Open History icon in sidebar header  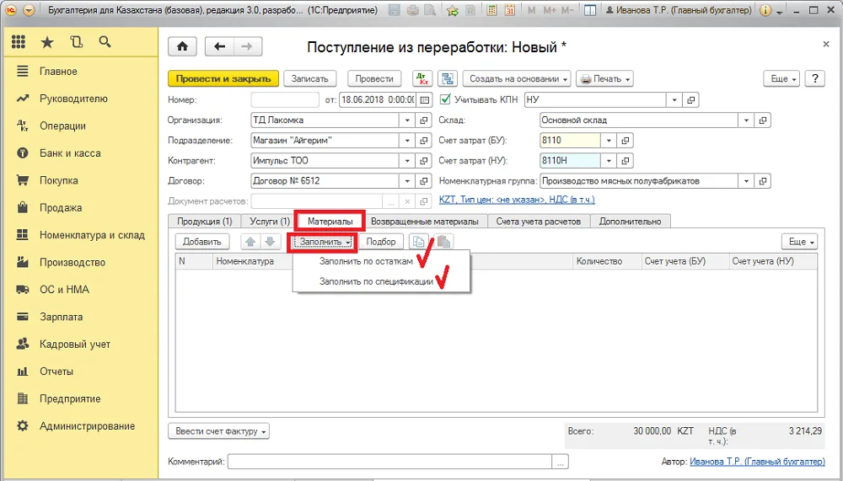[77, 42]
